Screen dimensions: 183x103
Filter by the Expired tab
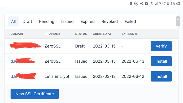[x=88, y=22]
